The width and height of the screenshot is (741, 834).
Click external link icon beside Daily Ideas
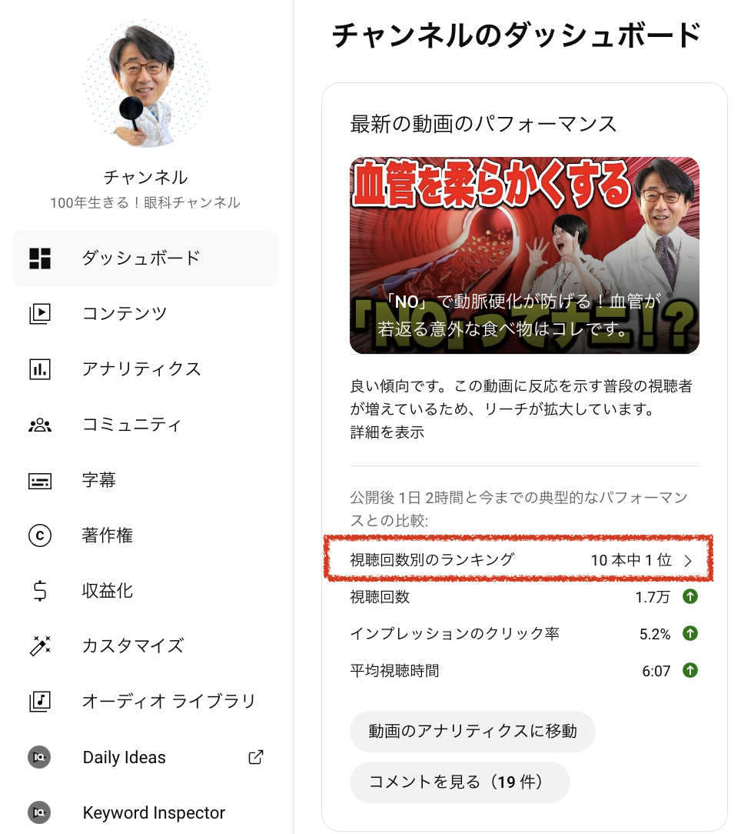(256, 757)
